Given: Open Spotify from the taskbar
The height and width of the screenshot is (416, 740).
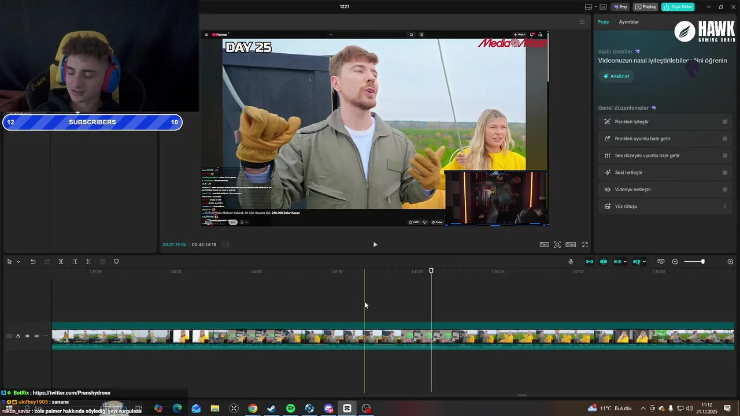Looking at the screenshot, I should [290, 408].
